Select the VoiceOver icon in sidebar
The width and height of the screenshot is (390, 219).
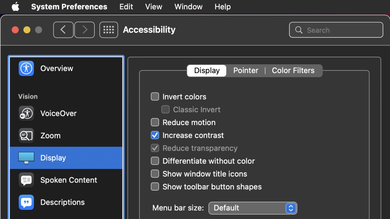[x=26, y=113]
